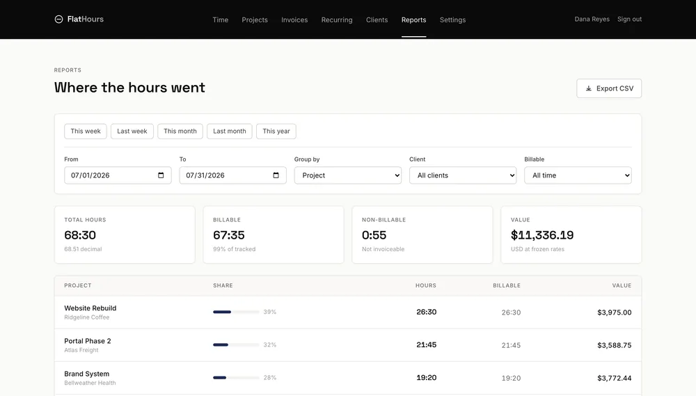Apply the This month preset
This screenshot has width=696, height=396.
coord(180,131)
